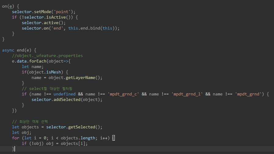Click the on(e) function header
This screenshot has width=274, height=154.
coord(11,6)
